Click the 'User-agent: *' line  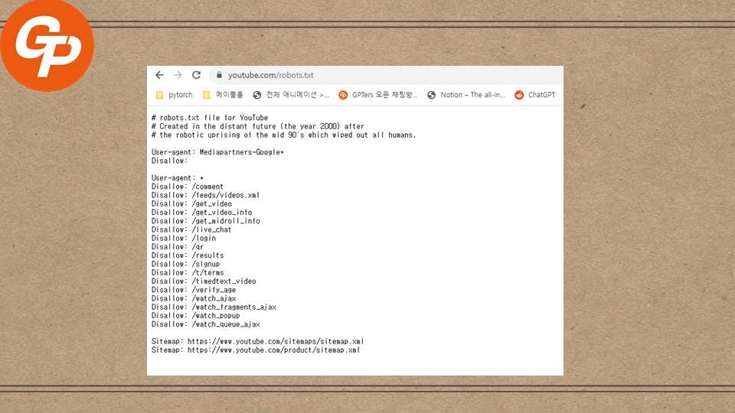point(177,178)
